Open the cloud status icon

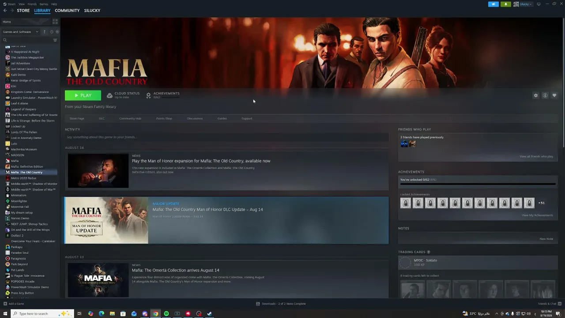coord(109,95)
